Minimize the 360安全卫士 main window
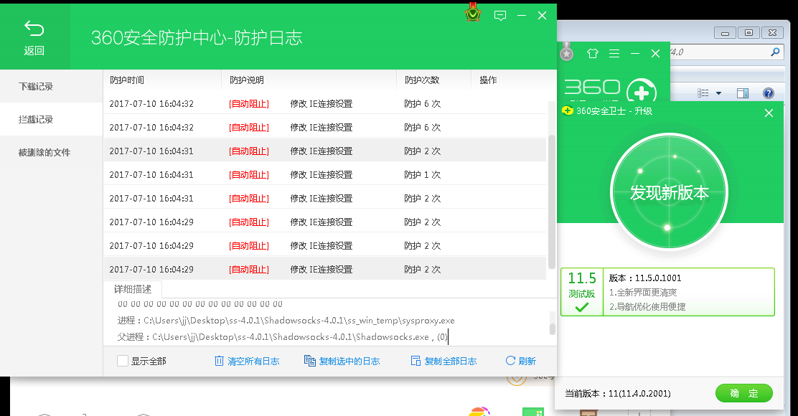The height and width of the screenshot is (416, 798). tap(635, 53)
